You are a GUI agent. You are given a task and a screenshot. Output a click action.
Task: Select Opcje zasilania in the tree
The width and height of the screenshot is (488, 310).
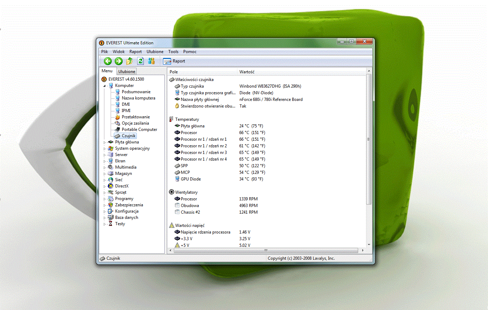(135, 123)
